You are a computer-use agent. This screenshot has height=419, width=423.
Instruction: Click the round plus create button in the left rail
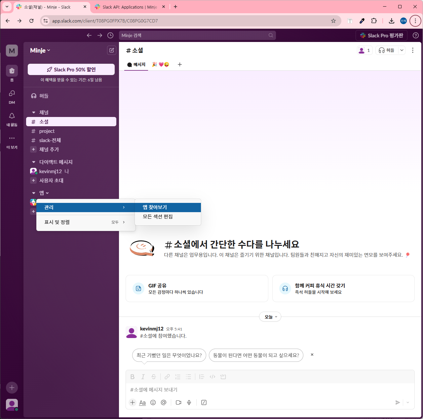coord(12,388)
